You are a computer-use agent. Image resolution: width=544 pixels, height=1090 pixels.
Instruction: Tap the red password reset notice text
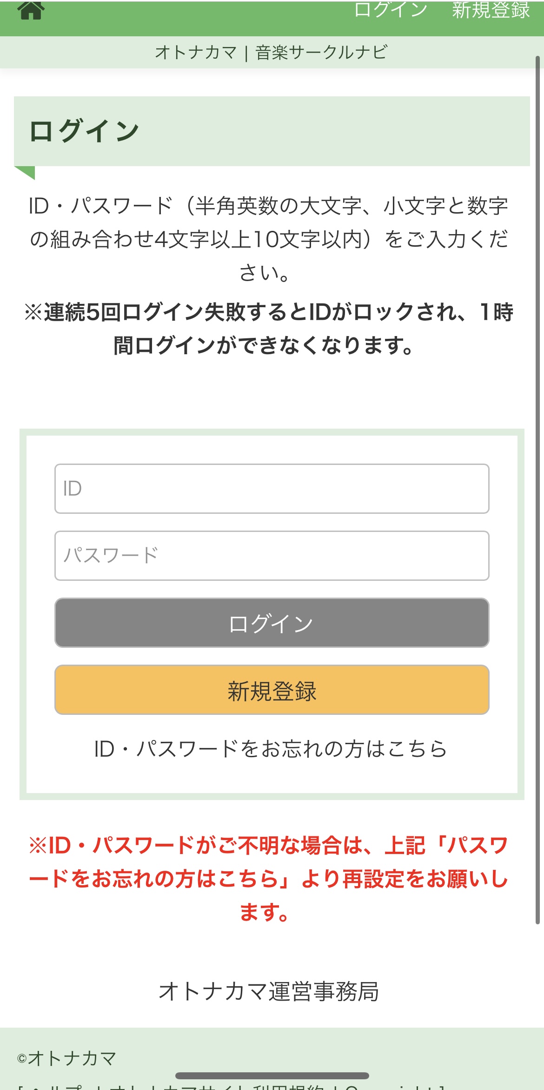[x=269, y=879]
